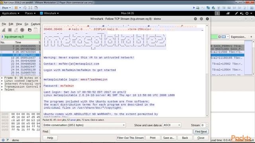Open the Places menu

(x=30, y=13)
